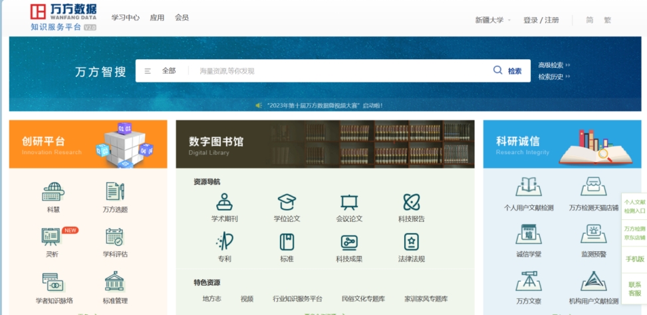Browse 法律法规 resource icon
647x315 pixels.
pyautogui.click(x=412, y=242)
